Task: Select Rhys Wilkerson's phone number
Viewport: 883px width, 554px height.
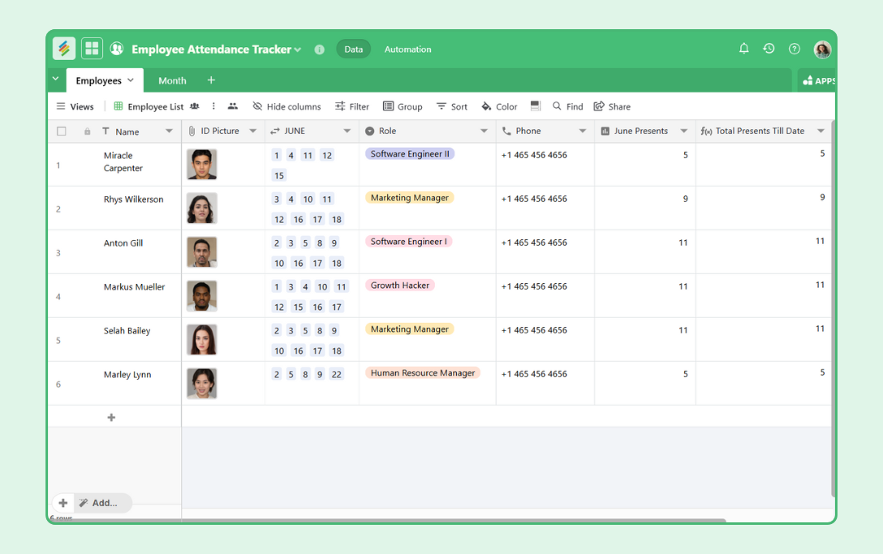Action: click(x=534, y=199)
